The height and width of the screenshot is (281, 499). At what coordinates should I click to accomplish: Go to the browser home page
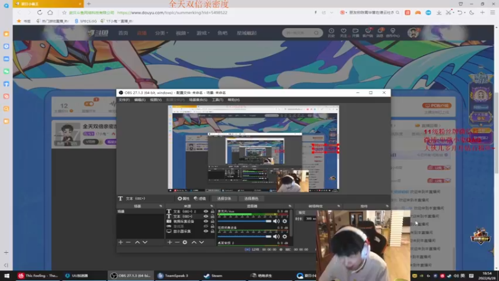coord(51,12)
